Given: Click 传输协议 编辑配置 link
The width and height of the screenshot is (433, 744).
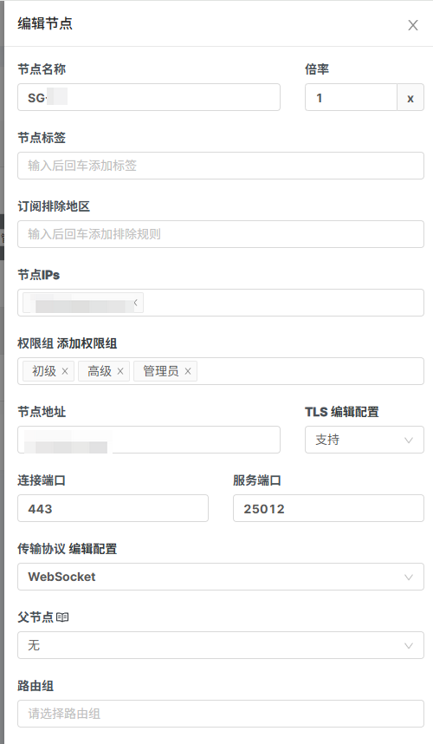Looking at the screenshot, I should coord(93,549).
